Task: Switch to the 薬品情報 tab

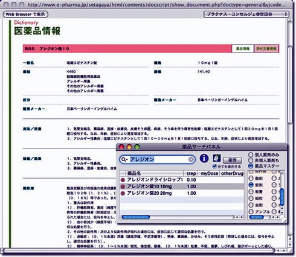Action: click(x=243, y=48)
